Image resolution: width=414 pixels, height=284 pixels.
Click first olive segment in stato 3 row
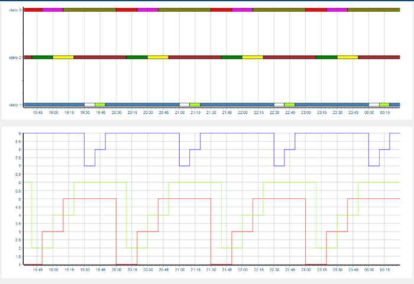pos(89,10)
